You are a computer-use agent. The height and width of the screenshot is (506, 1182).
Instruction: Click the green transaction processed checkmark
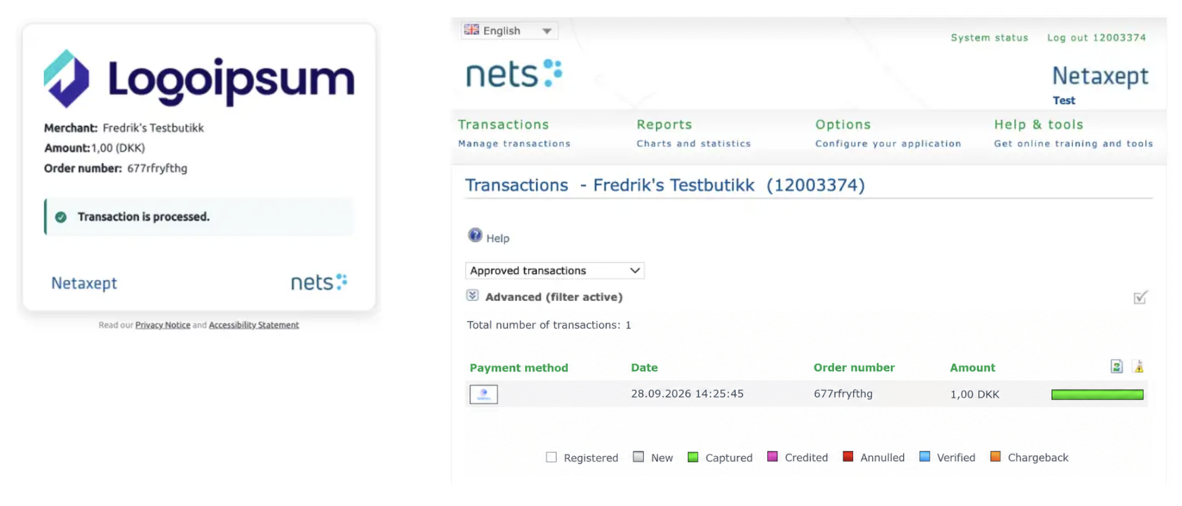tap(61, 217)
